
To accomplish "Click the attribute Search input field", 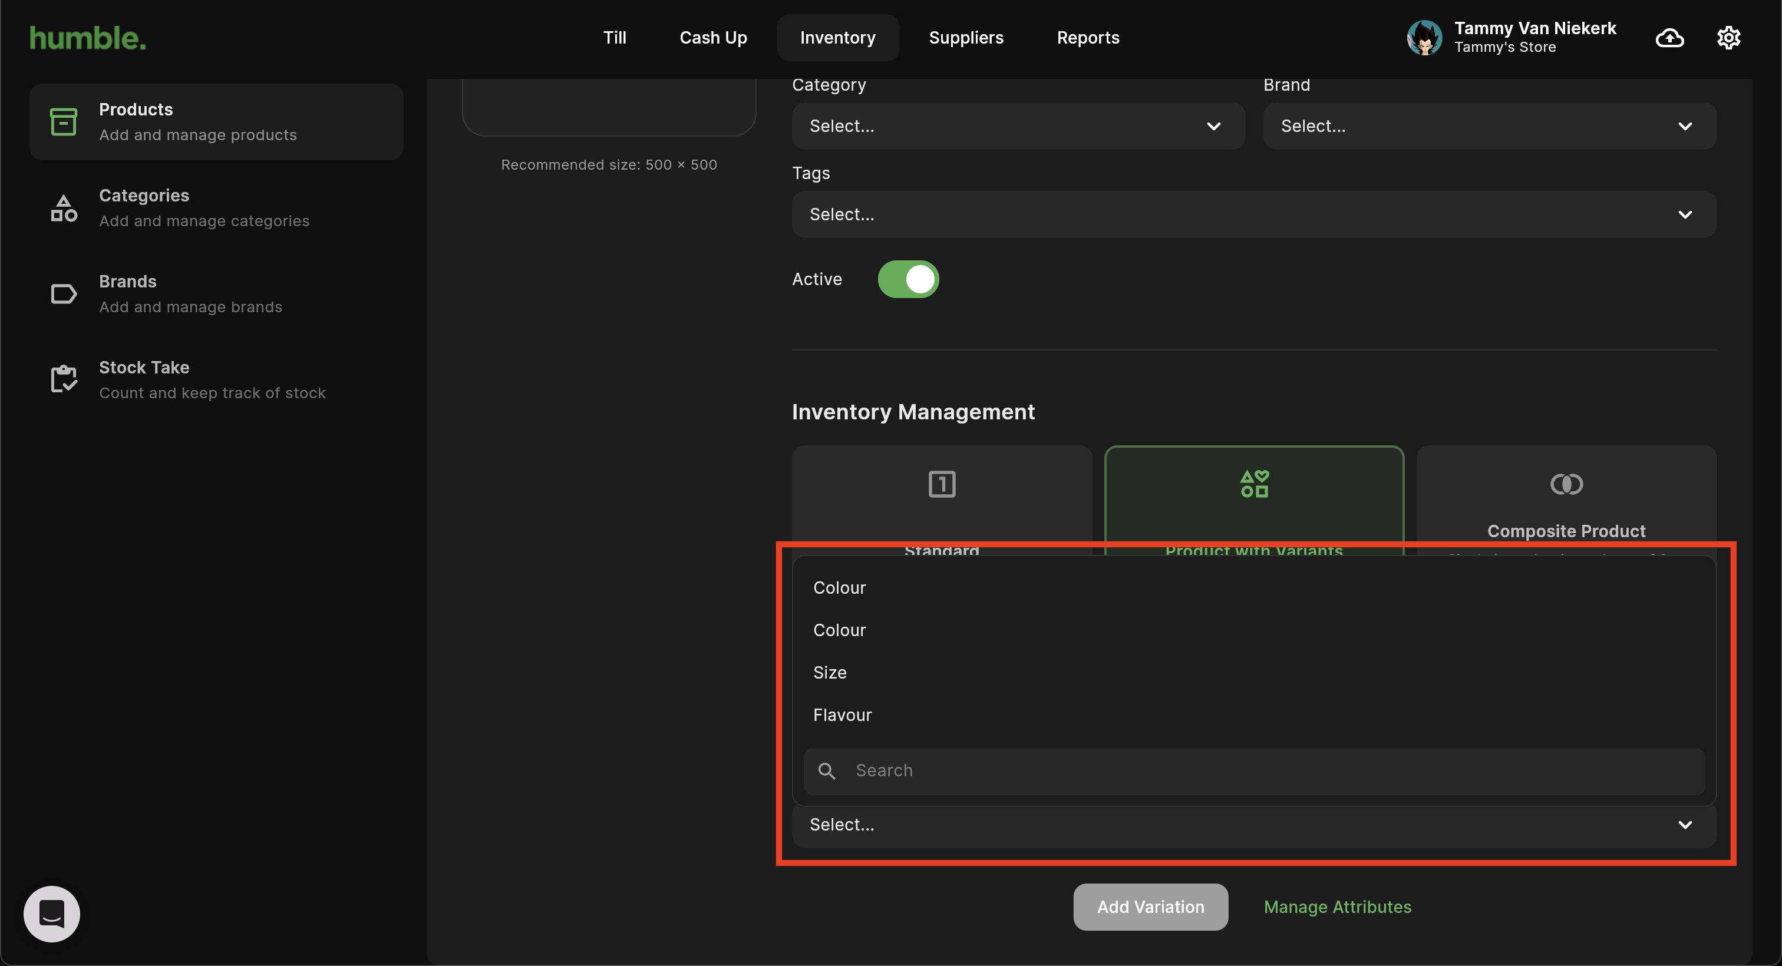I will [1253, 770].
